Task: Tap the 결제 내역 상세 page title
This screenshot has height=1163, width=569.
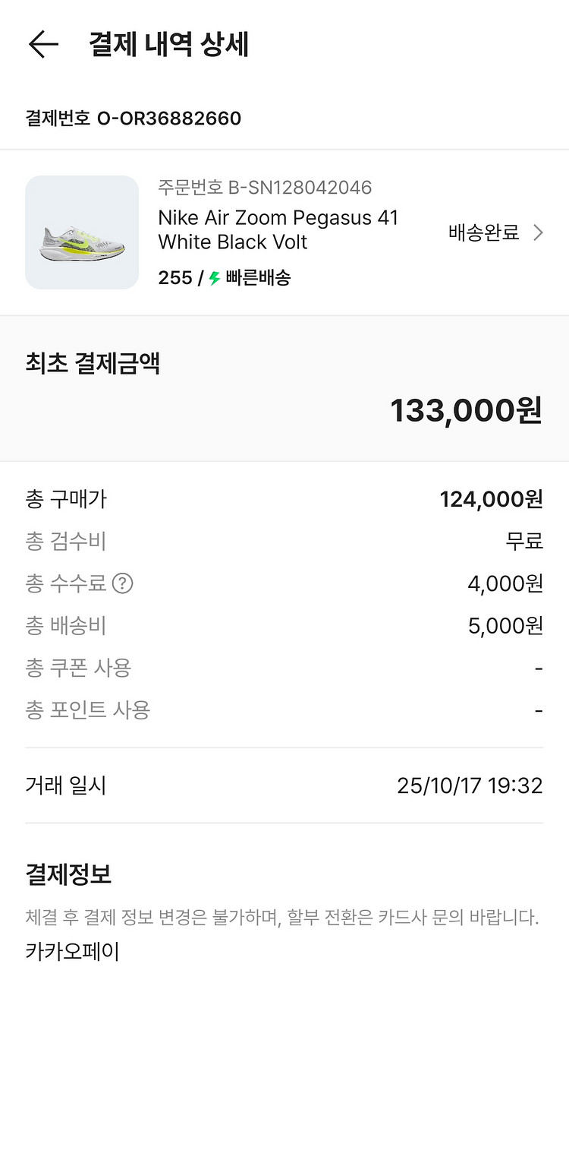Action: [x=168, y=44]
